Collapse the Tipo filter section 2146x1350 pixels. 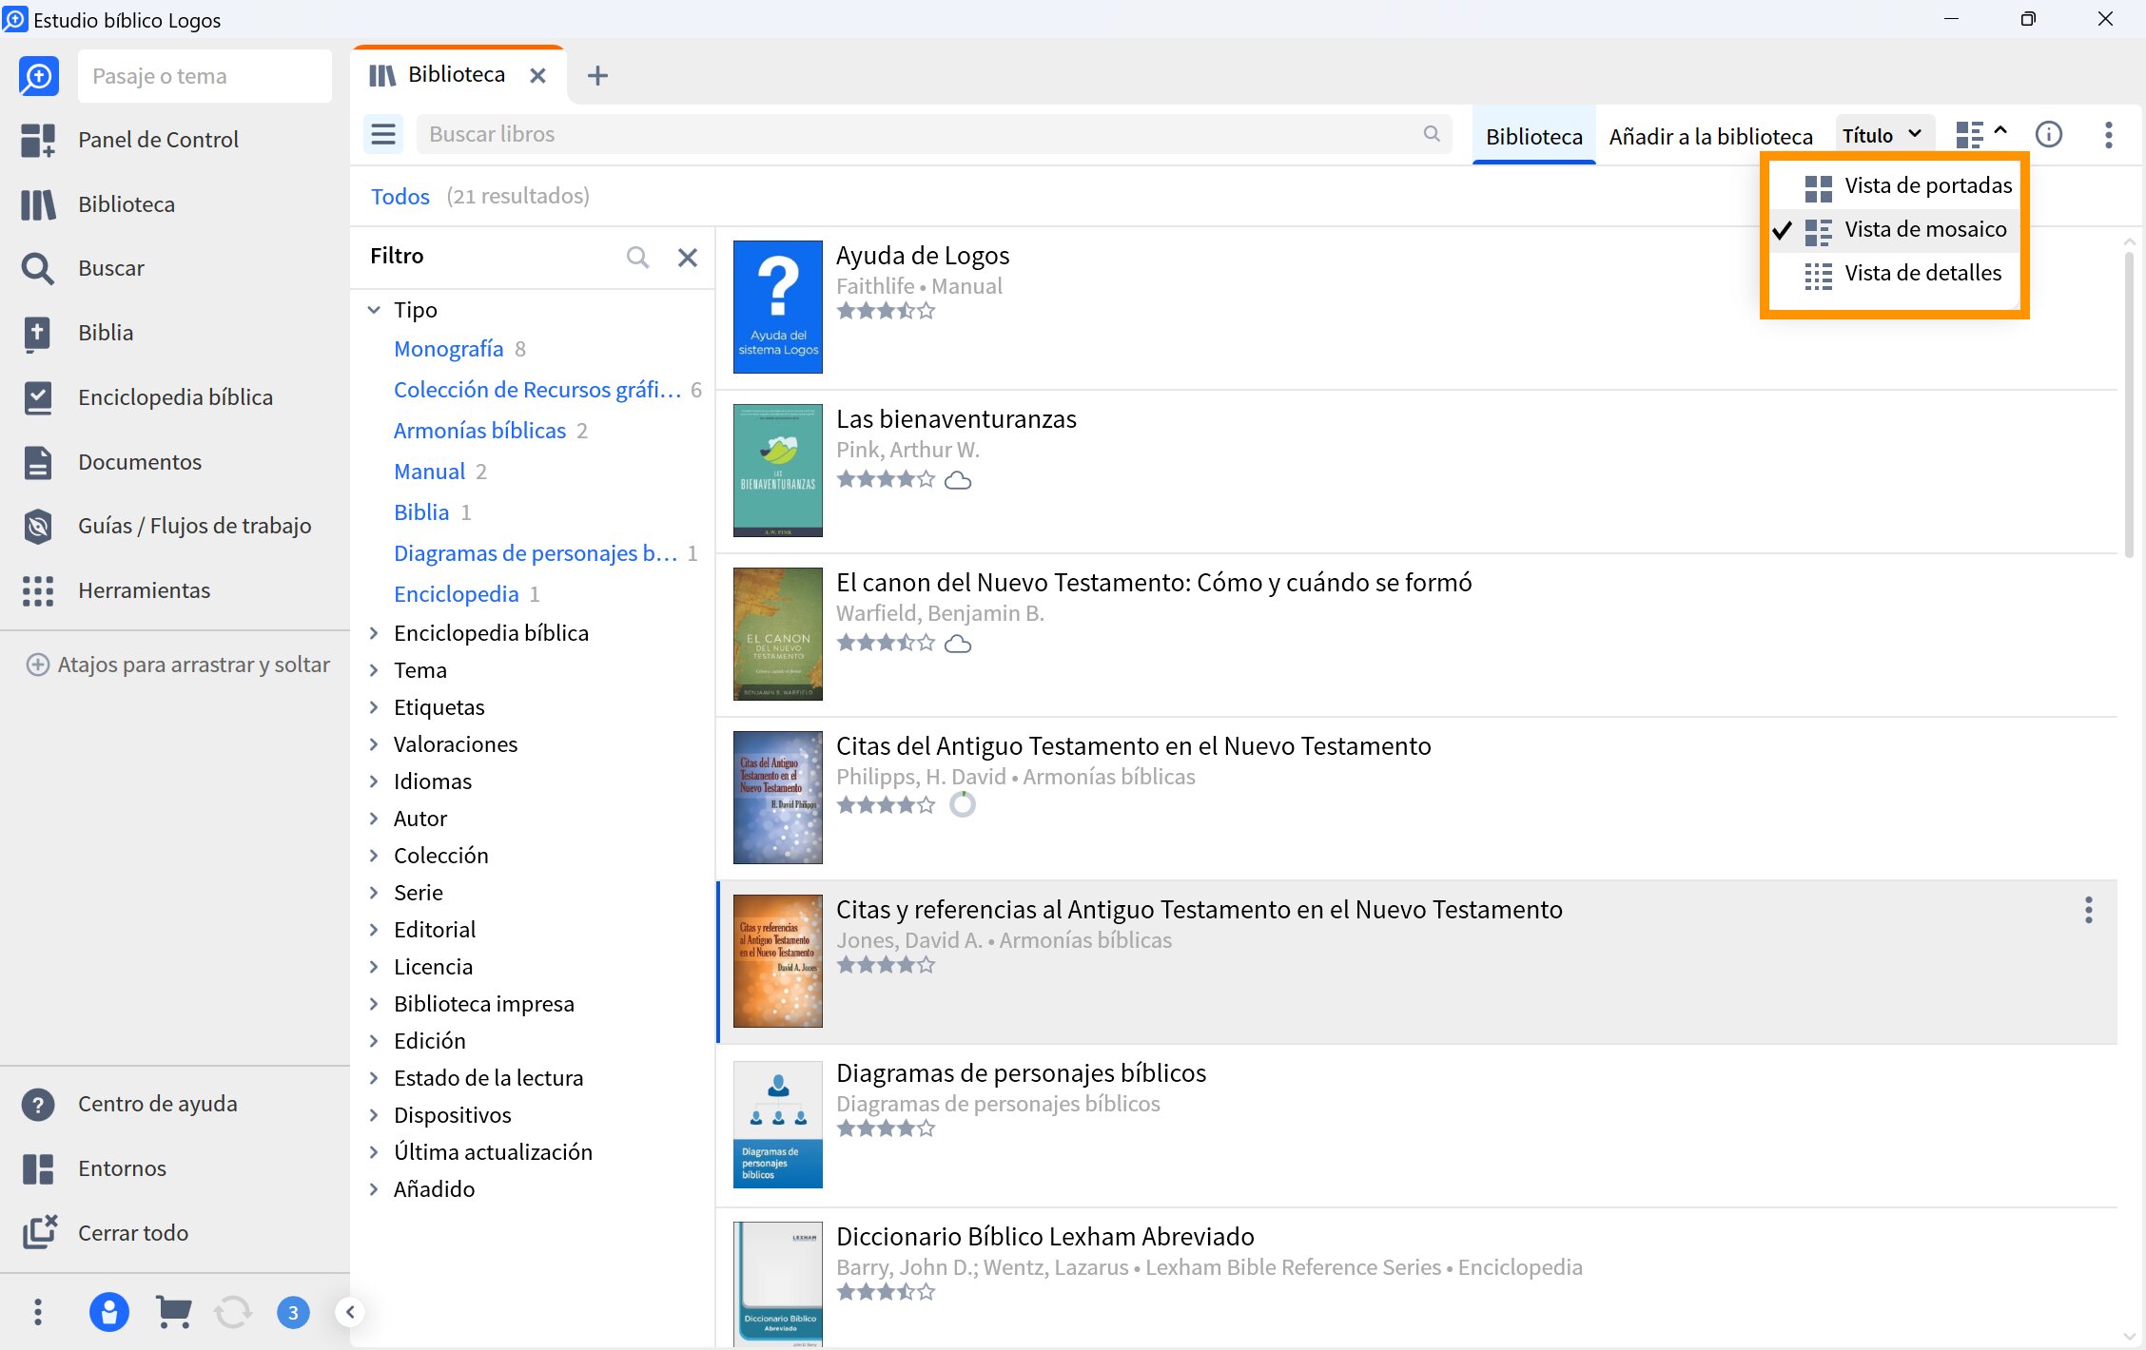point(374,310)
